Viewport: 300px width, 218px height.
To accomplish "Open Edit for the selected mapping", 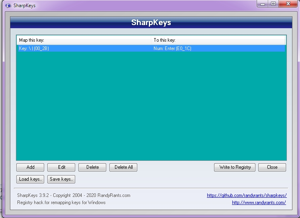I will (x=61, y=167).
